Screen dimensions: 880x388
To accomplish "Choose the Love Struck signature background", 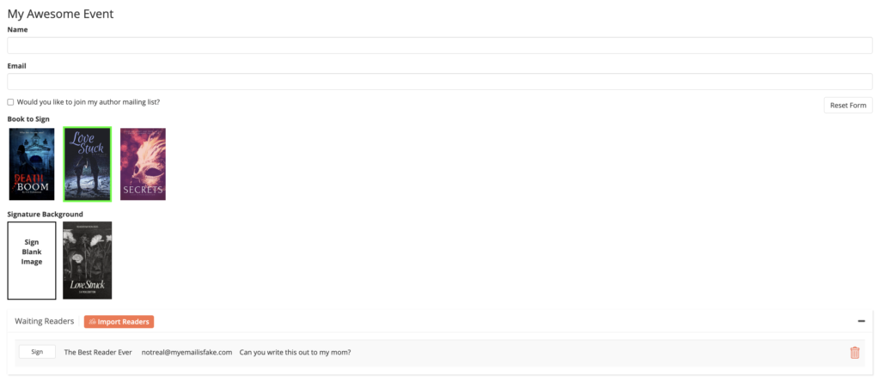I will (x=87, y=260).
